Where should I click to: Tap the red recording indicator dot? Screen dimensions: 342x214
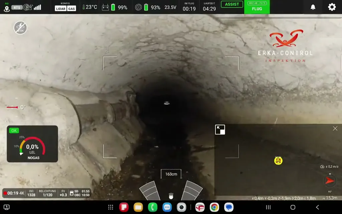[x=5, y=193]
